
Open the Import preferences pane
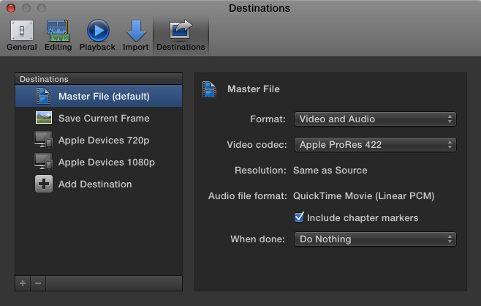pos(135,36)
